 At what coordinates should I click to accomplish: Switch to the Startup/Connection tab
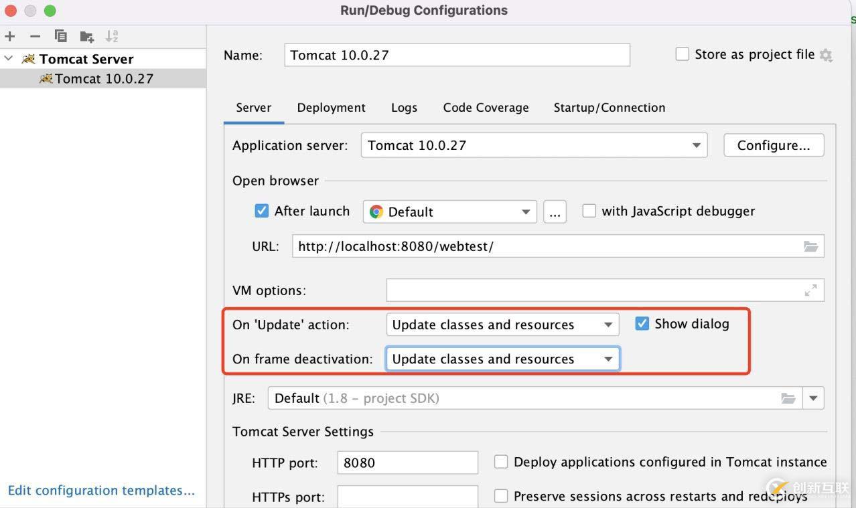[610, 108]
